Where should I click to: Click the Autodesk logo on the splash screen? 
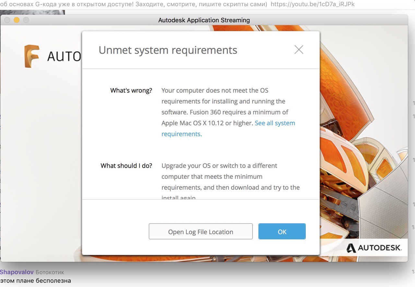pyautogui.click(x=374, y=248)
